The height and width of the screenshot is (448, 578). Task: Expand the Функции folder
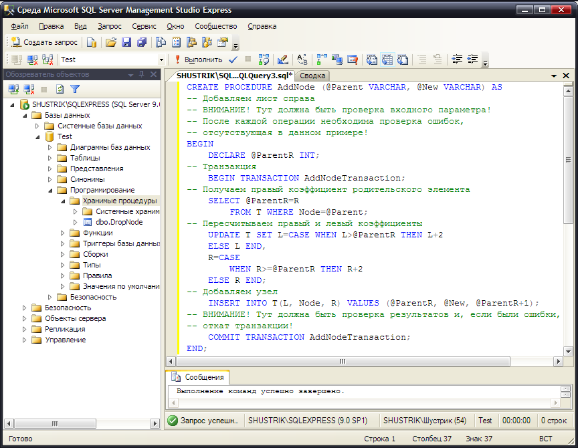(x=62, y=233)
